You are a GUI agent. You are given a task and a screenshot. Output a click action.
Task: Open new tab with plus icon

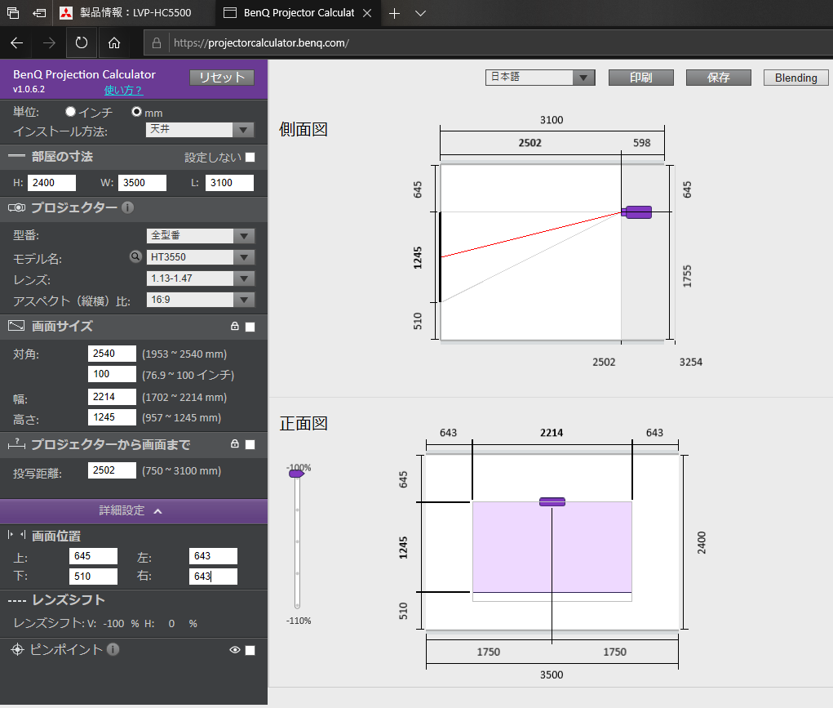coord(394,13)
